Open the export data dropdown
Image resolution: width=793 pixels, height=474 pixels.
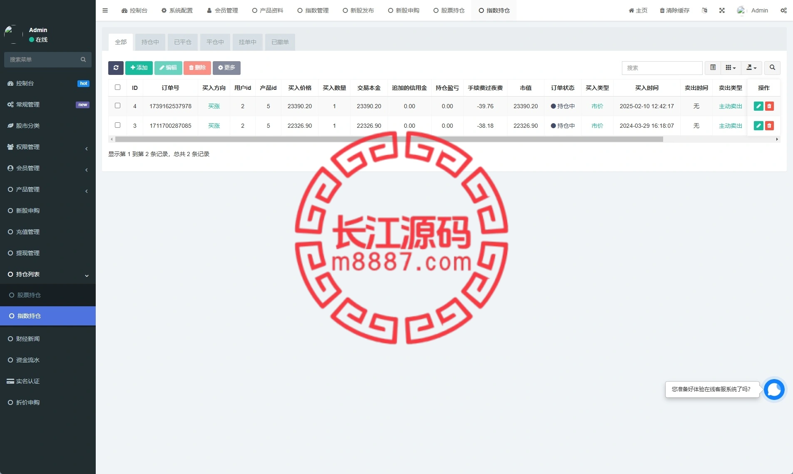click(751, 68)
